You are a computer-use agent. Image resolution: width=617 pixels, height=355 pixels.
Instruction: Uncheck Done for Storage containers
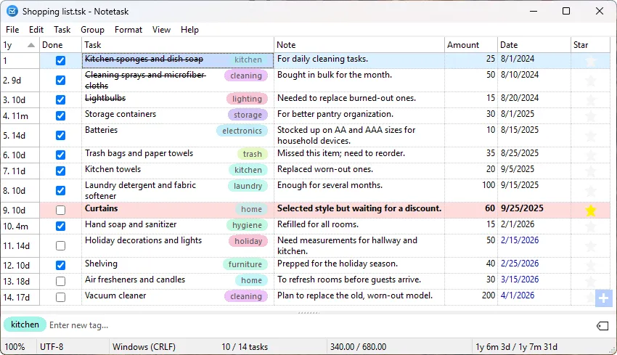coord(60,115)
